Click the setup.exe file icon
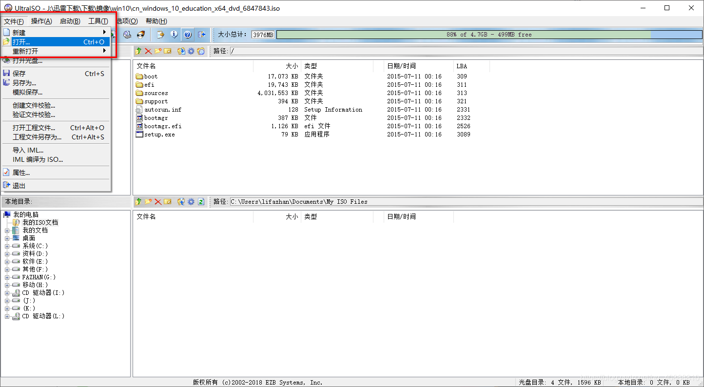Viewport: 704px width, 387px height. [139, 135]
